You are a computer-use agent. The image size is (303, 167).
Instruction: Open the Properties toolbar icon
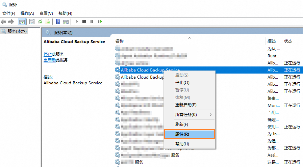pos(32,22)
